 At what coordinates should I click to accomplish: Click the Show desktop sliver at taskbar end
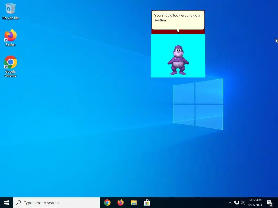click(x=277, y=203)
